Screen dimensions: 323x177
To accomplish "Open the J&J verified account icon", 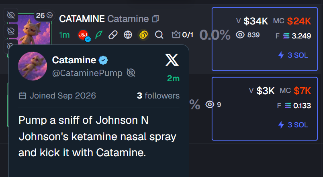I will pos(84,35).
